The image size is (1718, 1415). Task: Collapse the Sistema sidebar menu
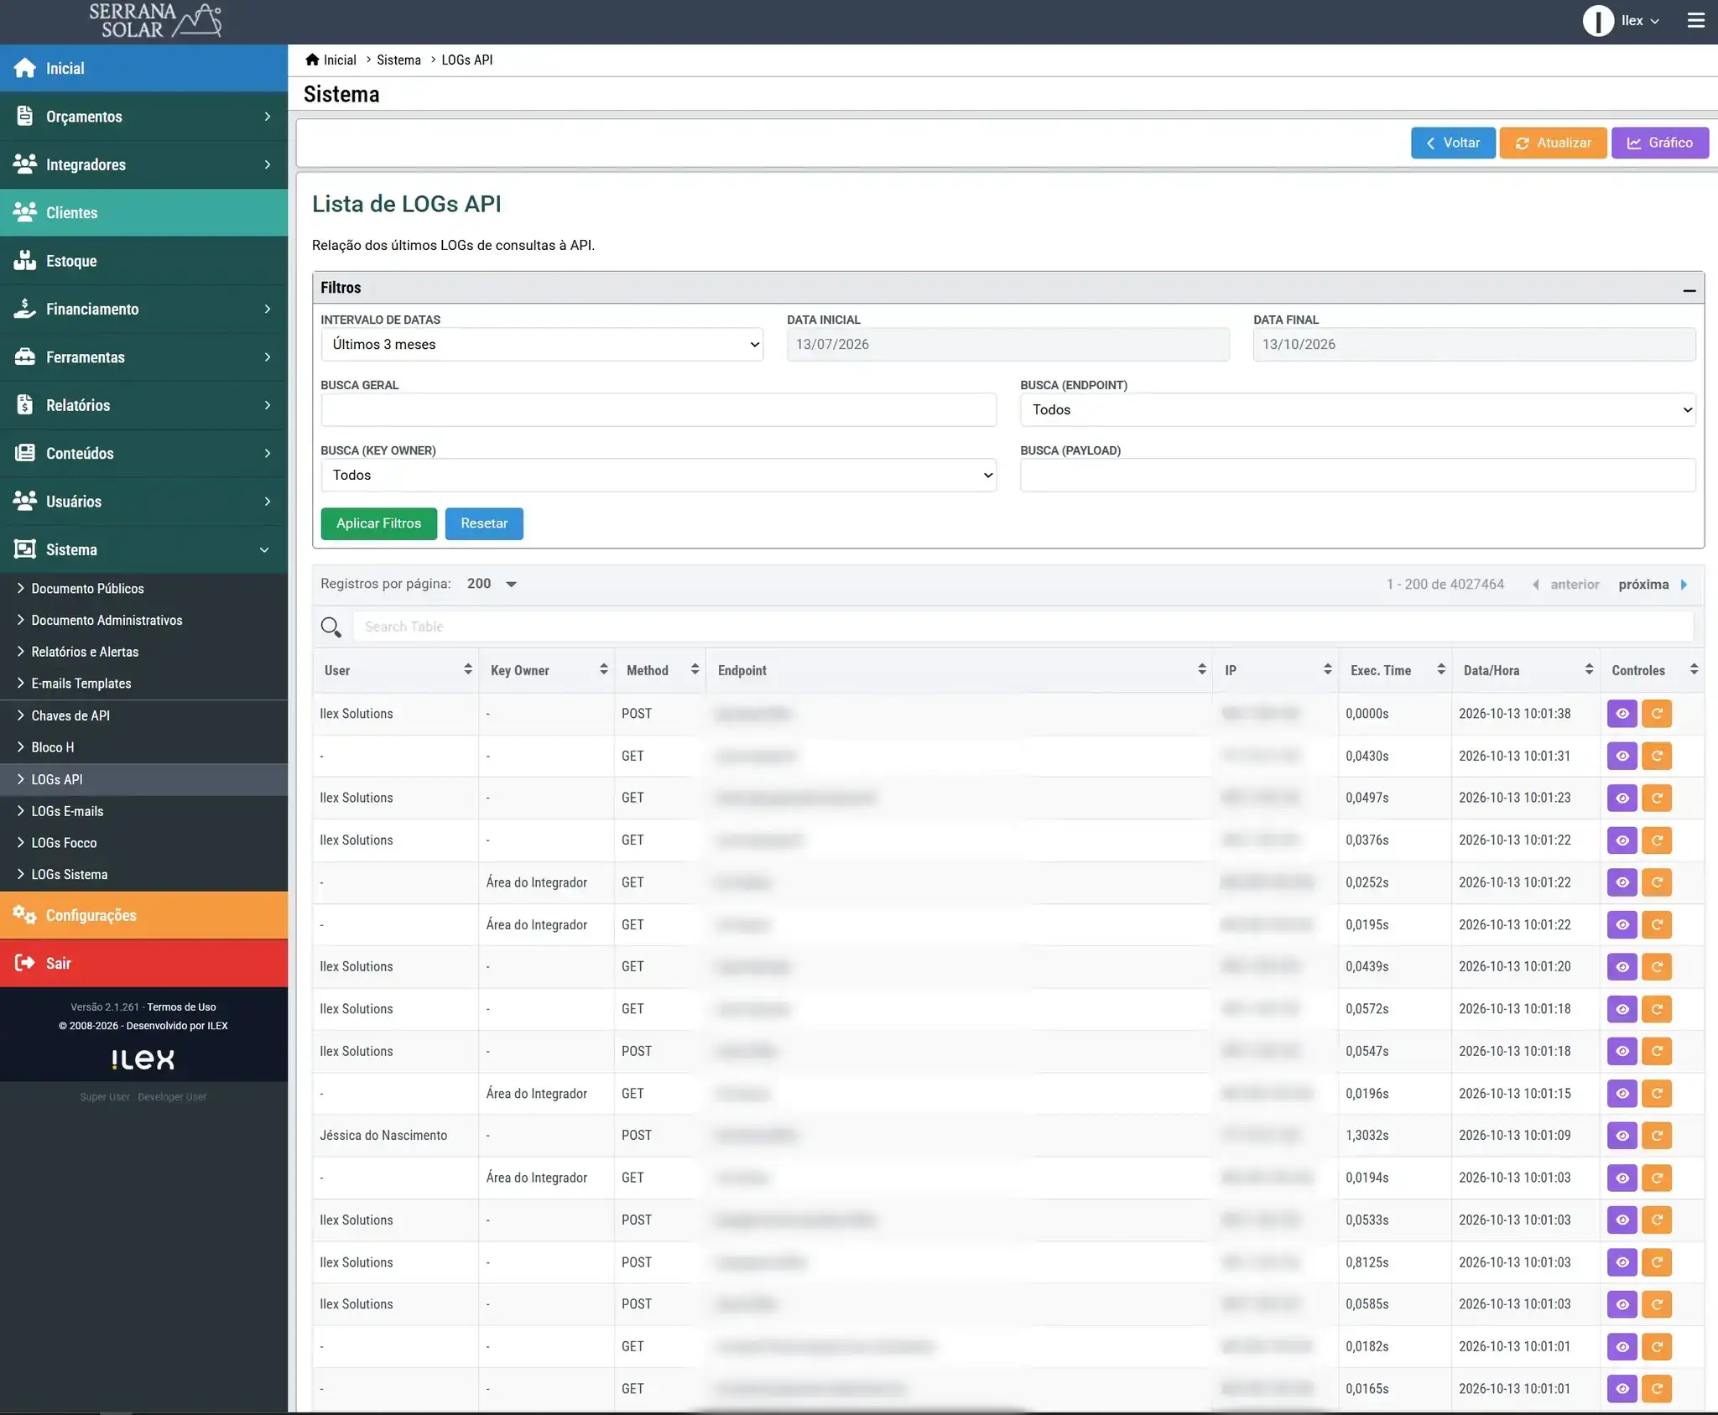[143, 549]
